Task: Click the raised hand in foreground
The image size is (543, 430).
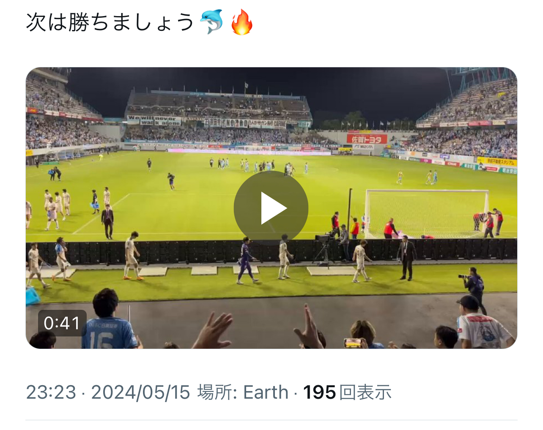Action: point(214,330)
